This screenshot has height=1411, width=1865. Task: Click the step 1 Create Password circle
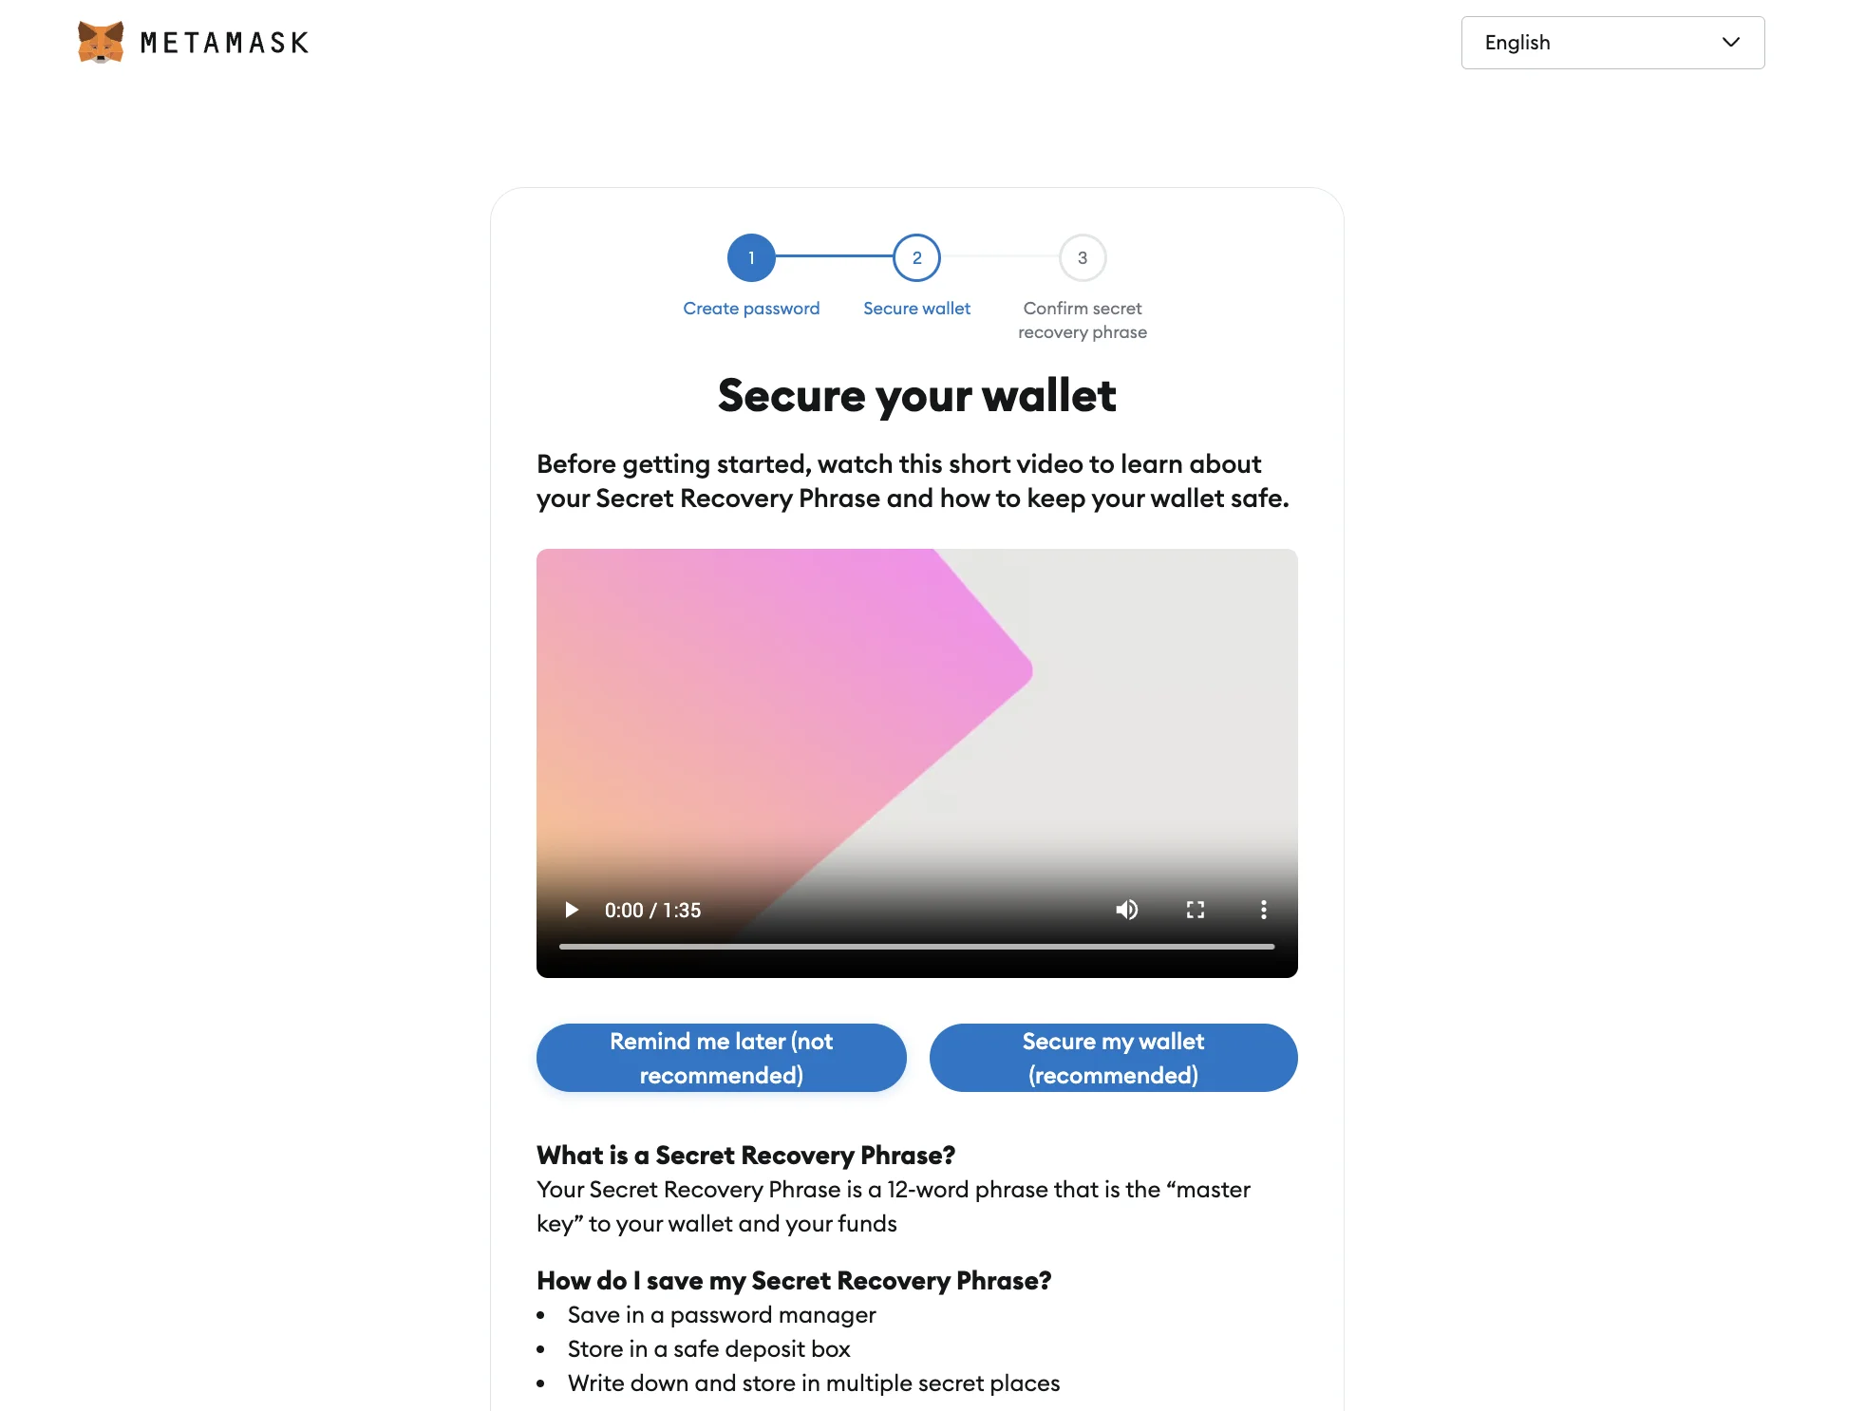pos(750,256)
